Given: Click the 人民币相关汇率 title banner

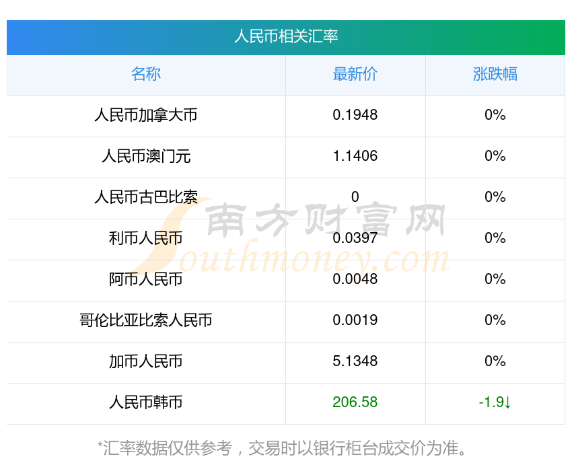Looking at the screenshot, I should 286,36.
